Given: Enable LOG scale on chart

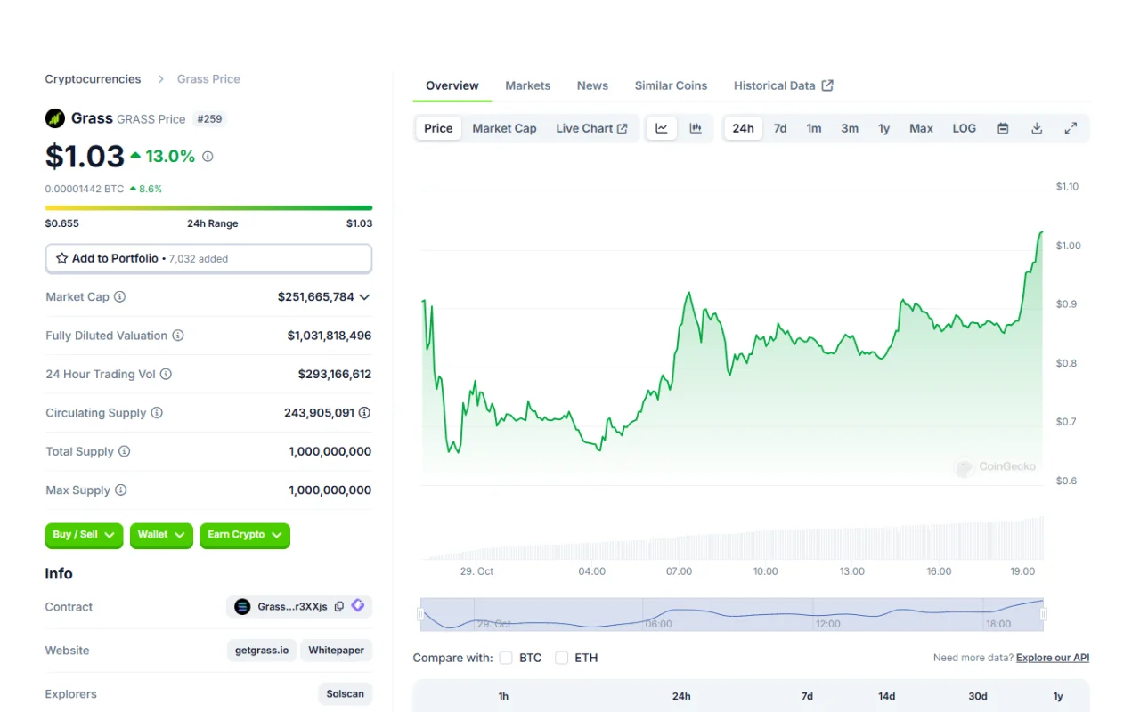Looking at the screenshot, I should coord(965,128).
